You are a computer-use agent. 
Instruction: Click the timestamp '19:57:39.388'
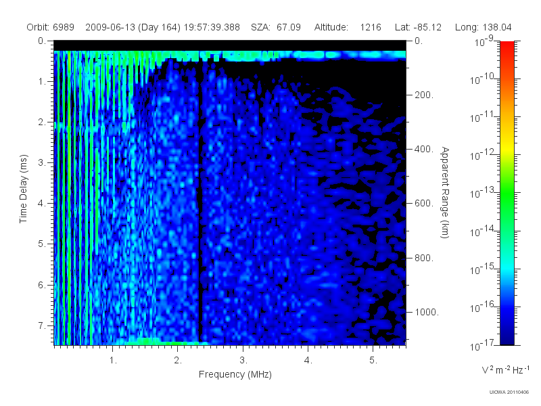tap(212, 27)
